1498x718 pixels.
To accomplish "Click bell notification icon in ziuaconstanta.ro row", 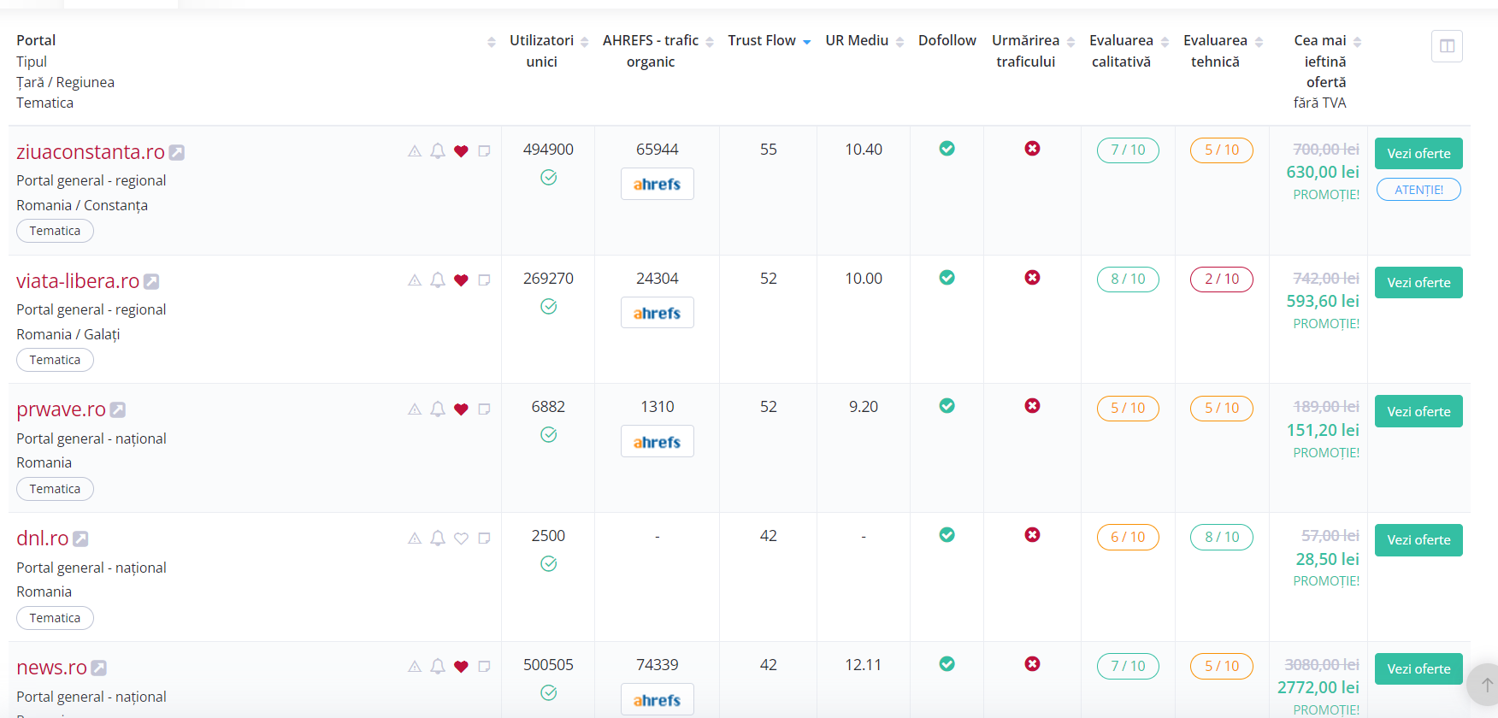I will pyautogui.click(x=438, y=151).
